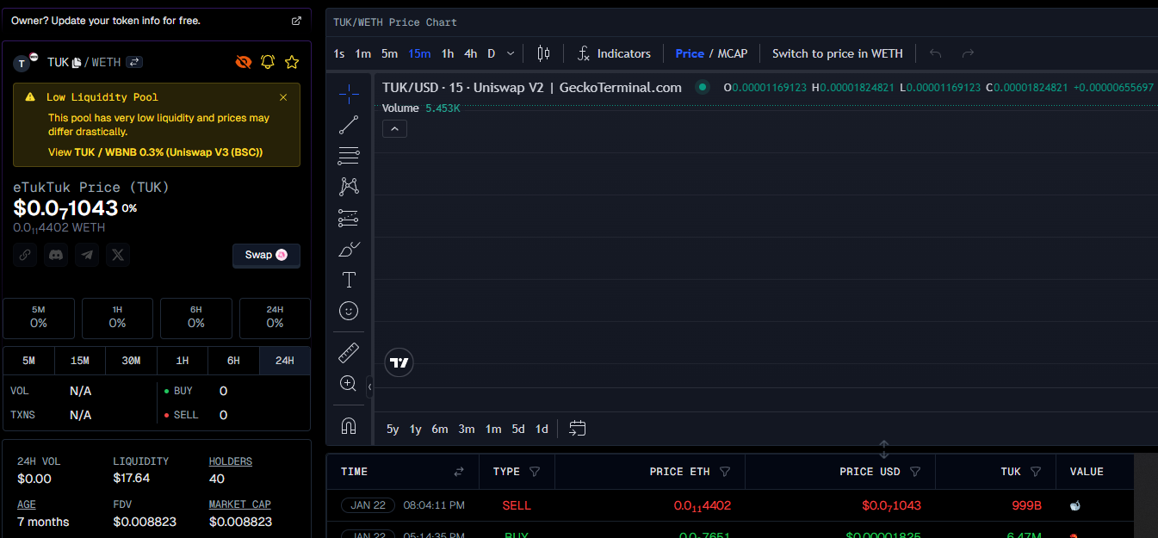Screen dimensions: 1158x538
Task: Open the TYPE column filter
Action: coord(535,472)
